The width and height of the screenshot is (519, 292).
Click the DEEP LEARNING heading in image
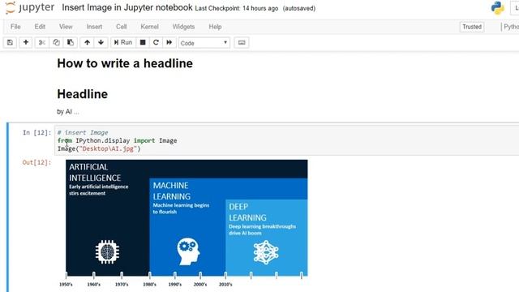point(247,212)
